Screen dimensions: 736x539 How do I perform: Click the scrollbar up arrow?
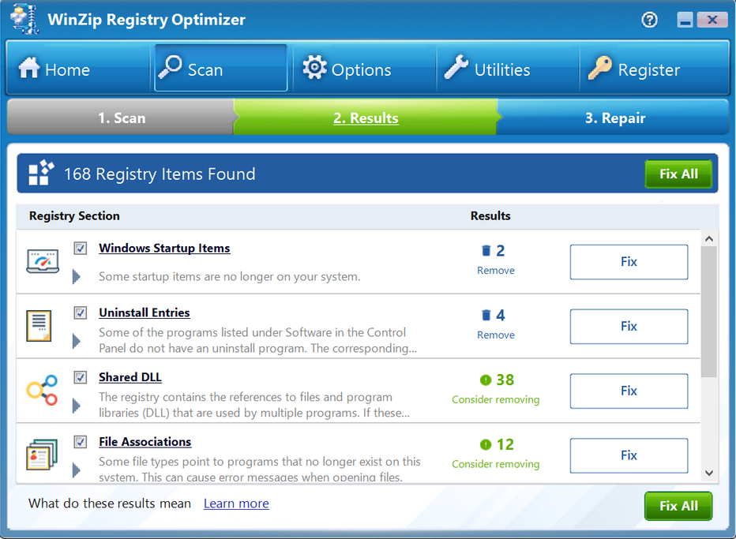709,239
